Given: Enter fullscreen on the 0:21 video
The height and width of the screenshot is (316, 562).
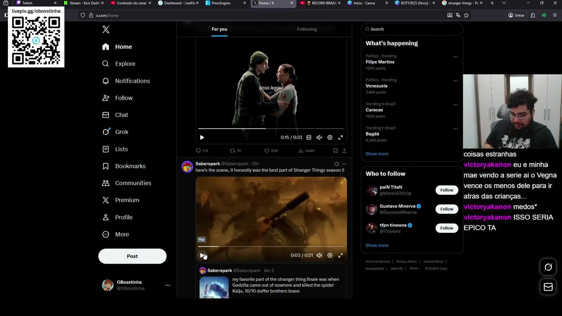Looking at the screenshot, I should (340, 255).
